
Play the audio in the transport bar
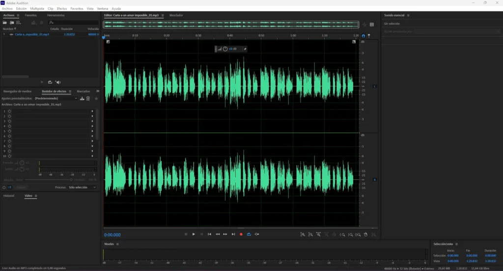[194, 234]
